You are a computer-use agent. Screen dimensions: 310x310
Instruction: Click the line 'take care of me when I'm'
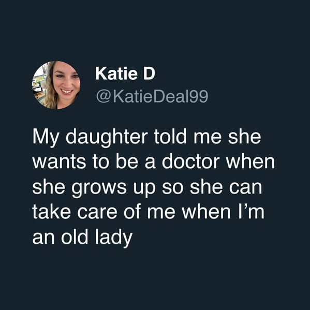pos(149,212)
